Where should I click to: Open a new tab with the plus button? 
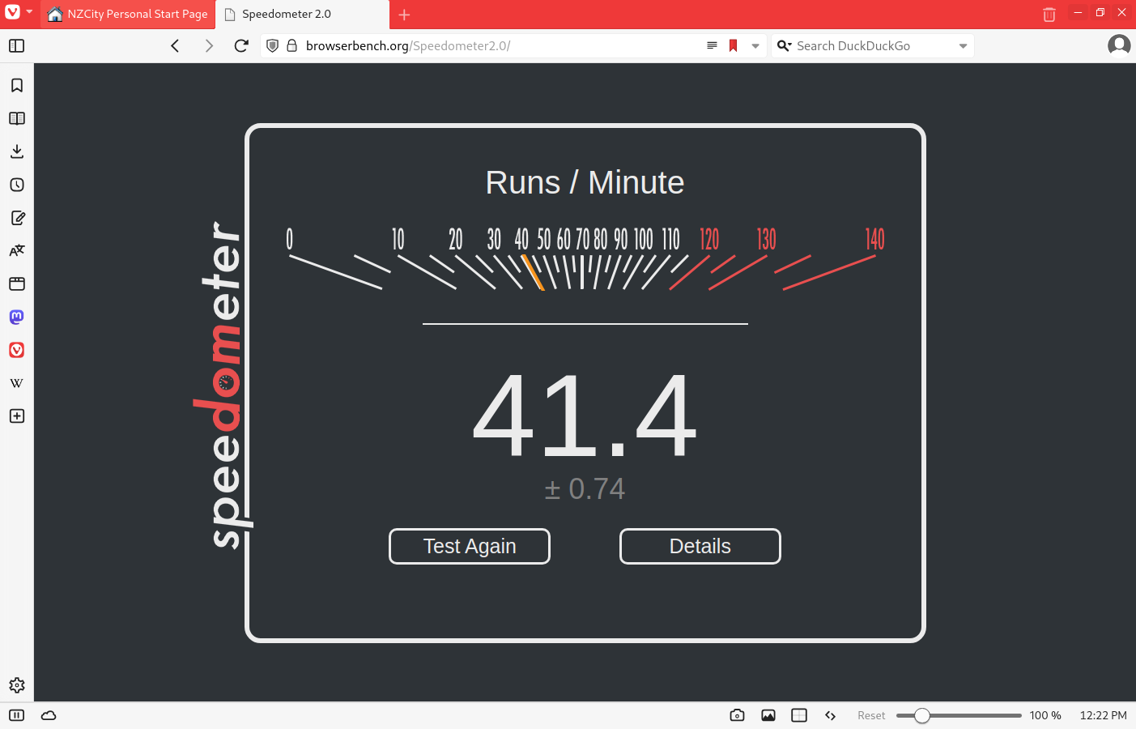pos(404,15)
